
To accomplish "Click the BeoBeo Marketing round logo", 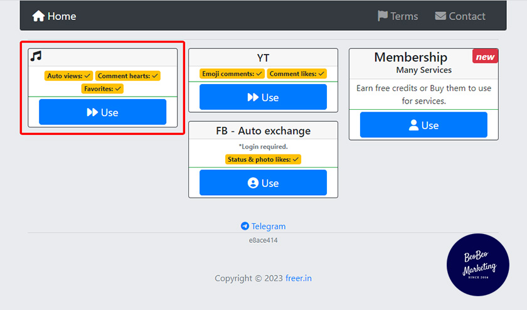I will pyautogui.click(x=478, y=265).
